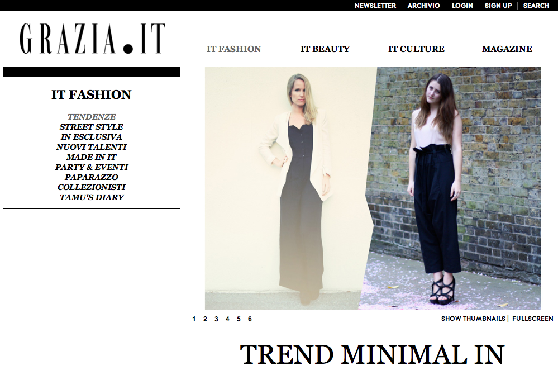Select the IT Culture tab
Viewport: 558px width, 370px height.
(416, 49)
